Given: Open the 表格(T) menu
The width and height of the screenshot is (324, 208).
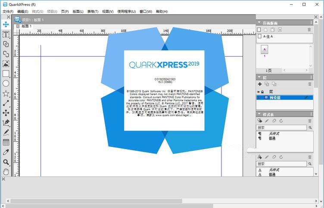Looking at the screenshot, I should (93, 12).
